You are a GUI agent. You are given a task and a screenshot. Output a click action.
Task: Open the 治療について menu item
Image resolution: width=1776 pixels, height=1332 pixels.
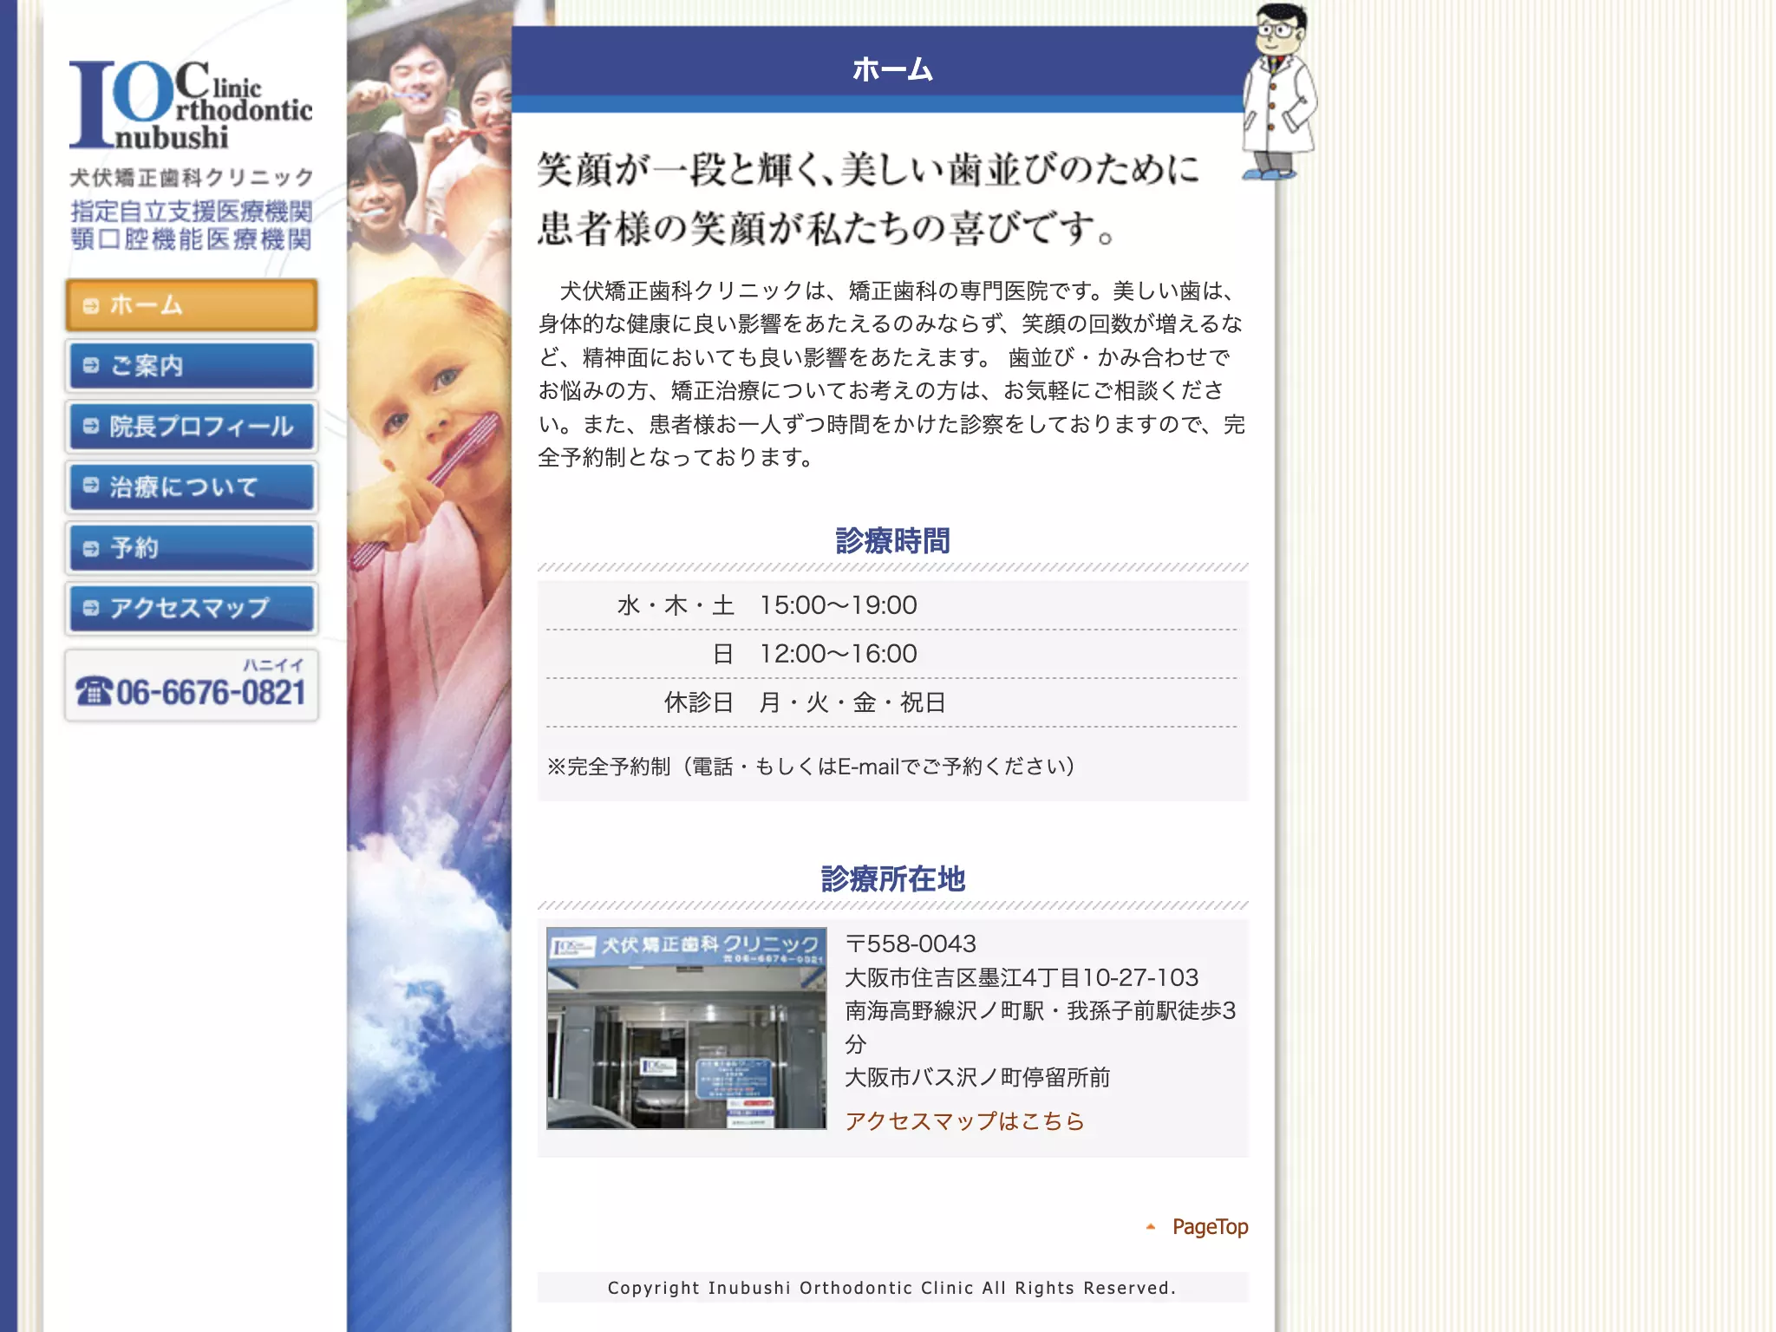pos(192,486)
